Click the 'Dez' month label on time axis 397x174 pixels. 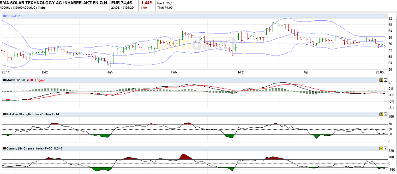tap(45, 72)
